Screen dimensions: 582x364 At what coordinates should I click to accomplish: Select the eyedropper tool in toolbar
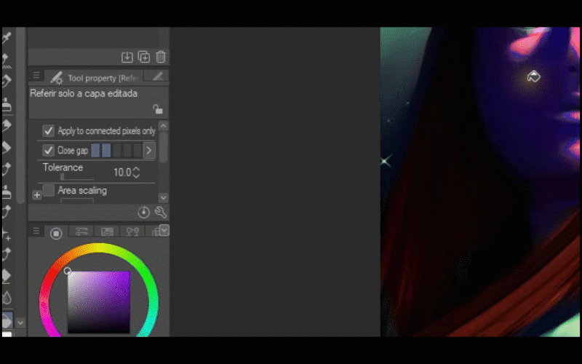[7, 37]
